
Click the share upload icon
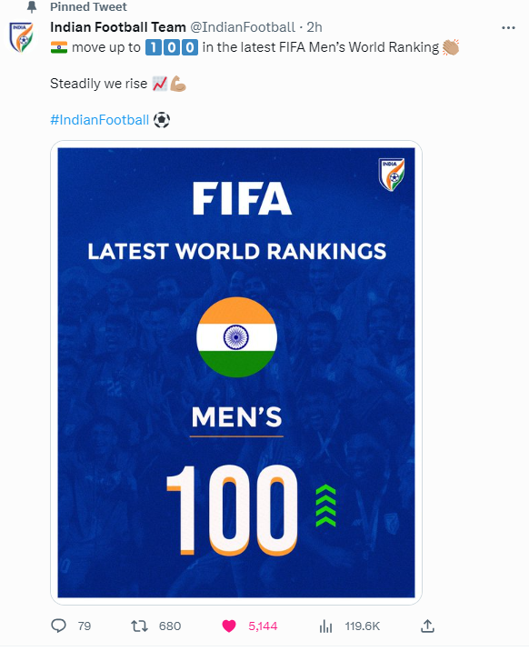click(427, 626)
